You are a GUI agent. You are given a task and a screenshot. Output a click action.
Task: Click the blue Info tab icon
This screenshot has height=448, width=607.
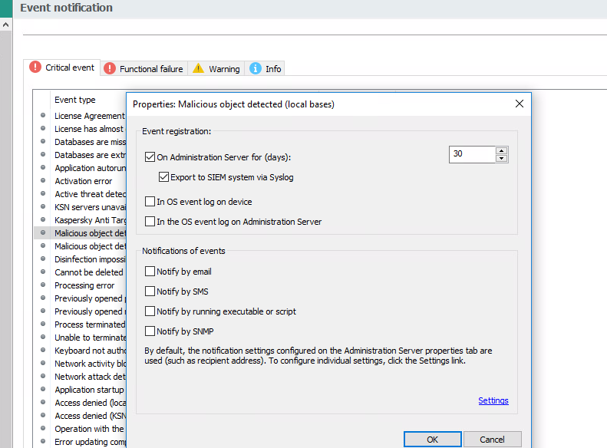(x=256, y=68)
